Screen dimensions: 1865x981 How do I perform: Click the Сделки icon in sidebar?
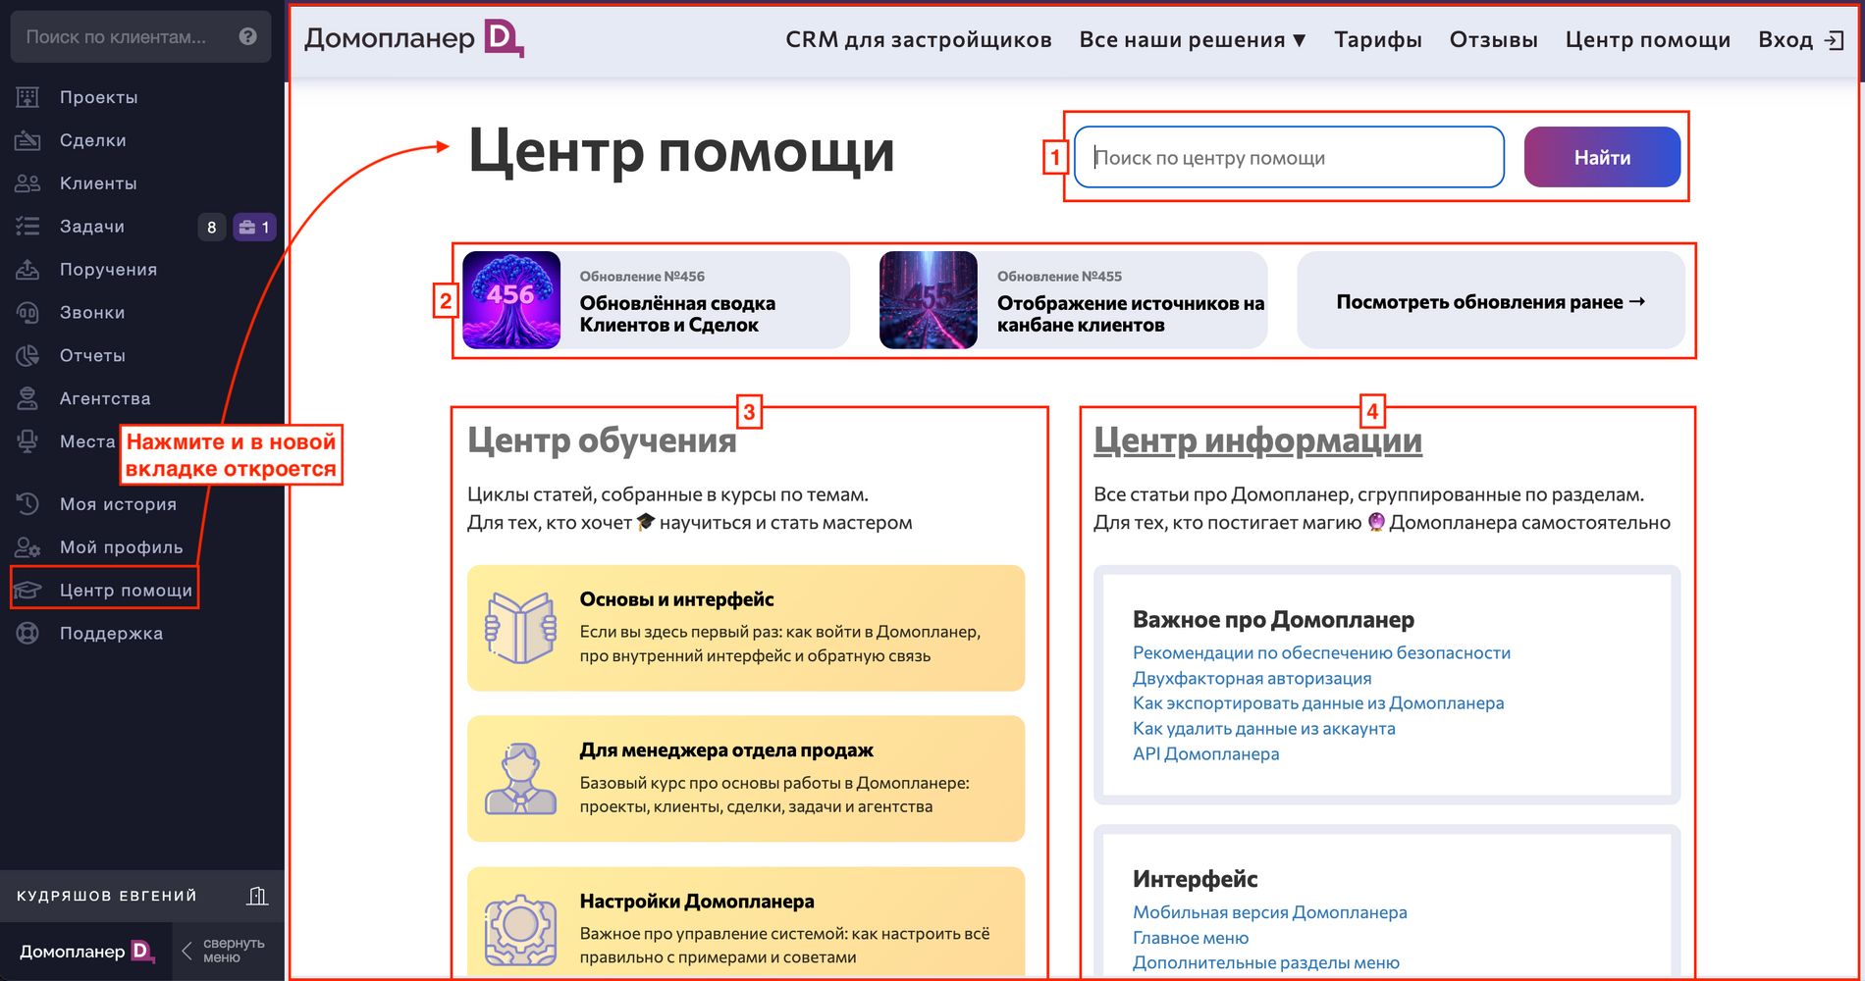tap(27, 140)
